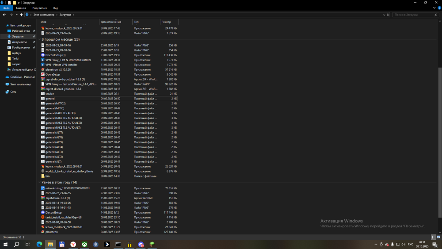The image size is (442, 249).
Task: Show hidden system tray icons chevron
Action: tap(376, 244)
